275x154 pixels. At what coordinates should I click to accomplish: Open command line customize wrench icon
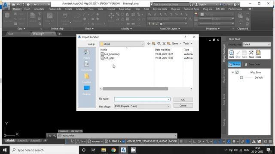(x=54, y=136)
